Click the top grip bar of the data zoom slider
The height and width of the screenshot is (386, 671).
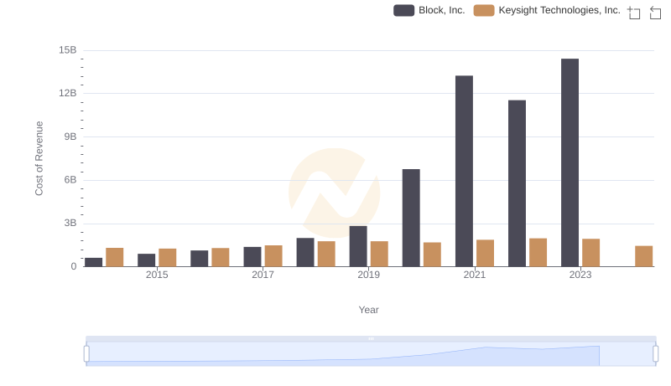pyautogui.click(x=371, y=338)
